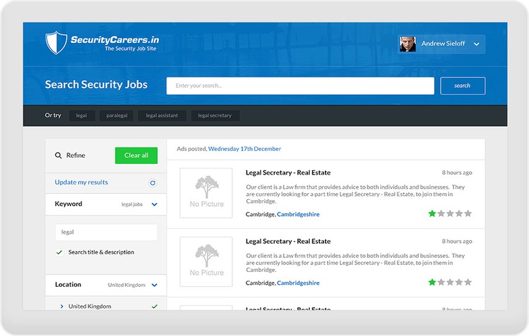The image size is (529, 336).
Task: Open the 'Wednesday 17th December' date link
Action: (x=244, y=149)
